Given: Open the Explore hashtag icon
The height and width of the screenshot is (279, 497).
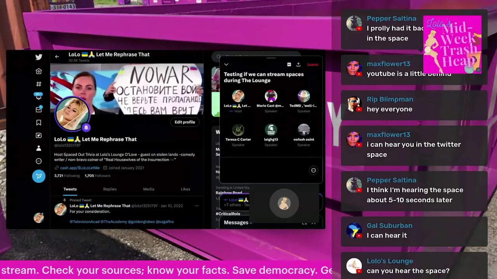Looking at the screenshot, I should 39,84.
